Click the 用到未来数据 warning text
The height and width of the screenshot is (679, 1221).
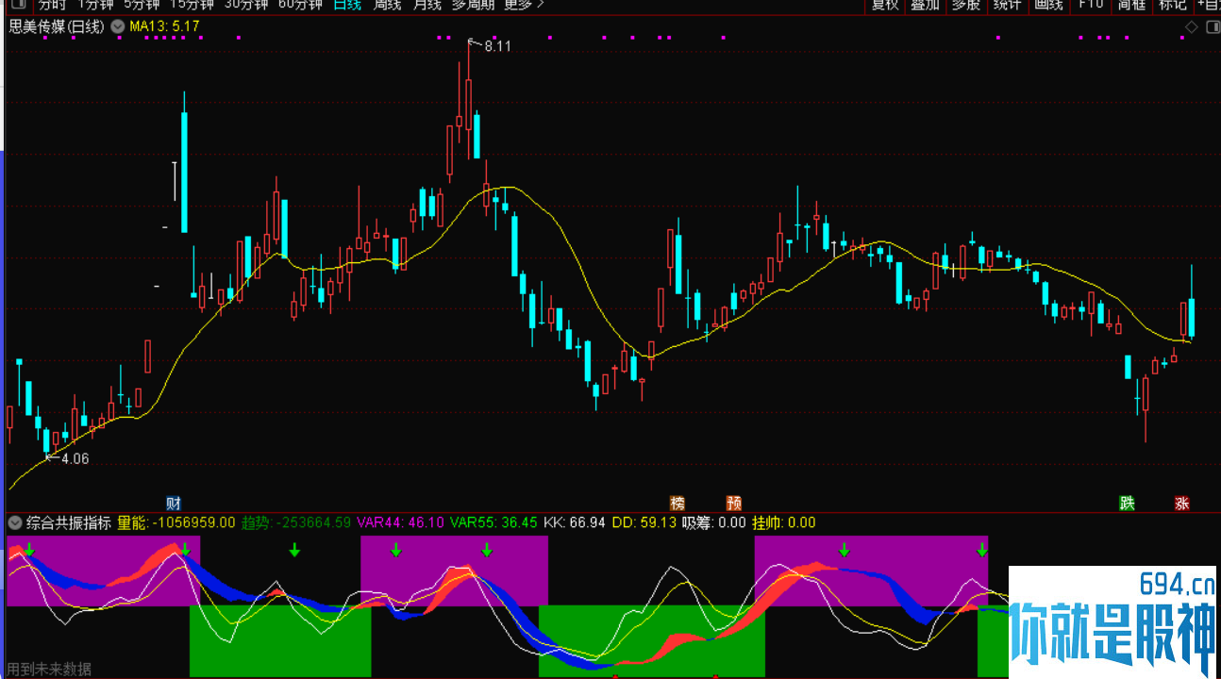click(49, 669)
